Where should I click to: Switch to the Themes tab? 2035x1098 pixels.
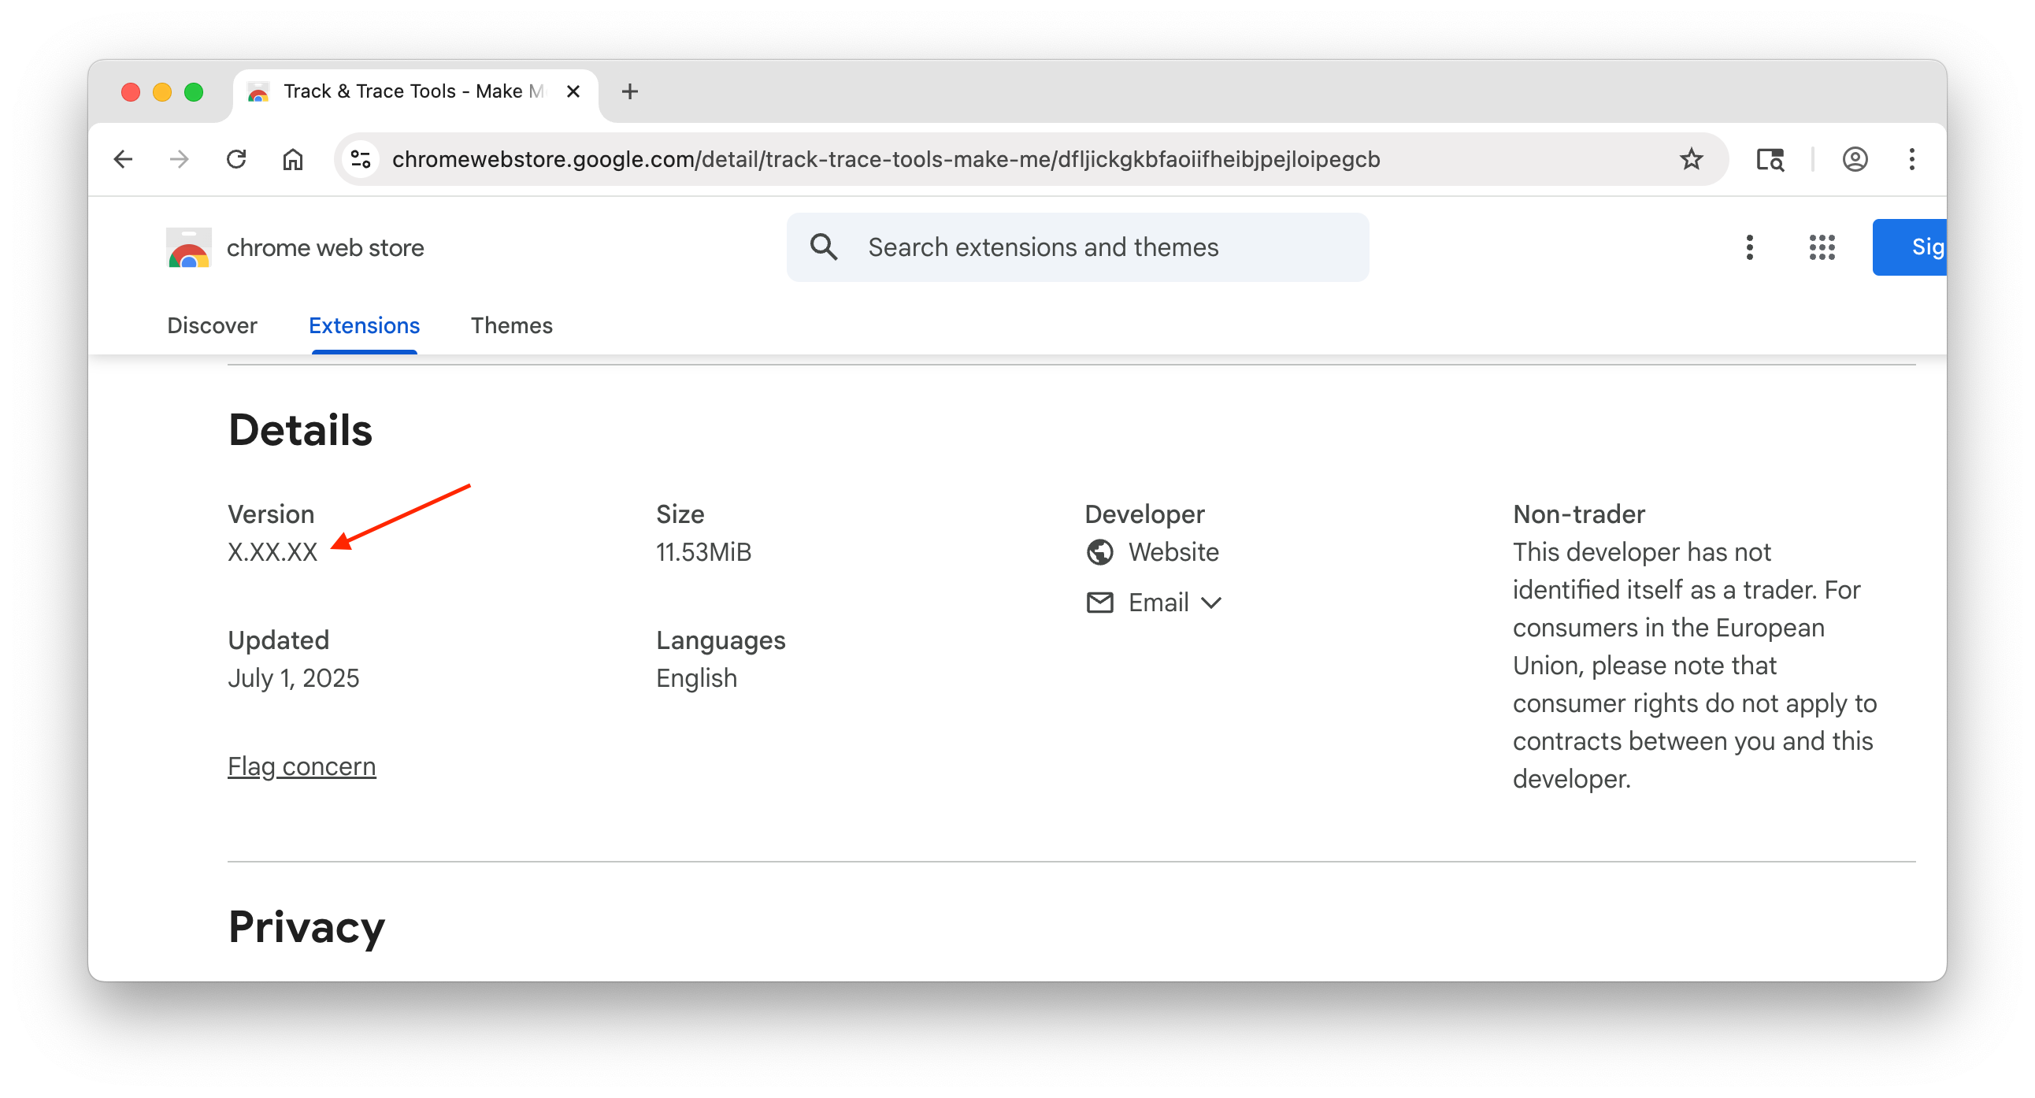511,325
